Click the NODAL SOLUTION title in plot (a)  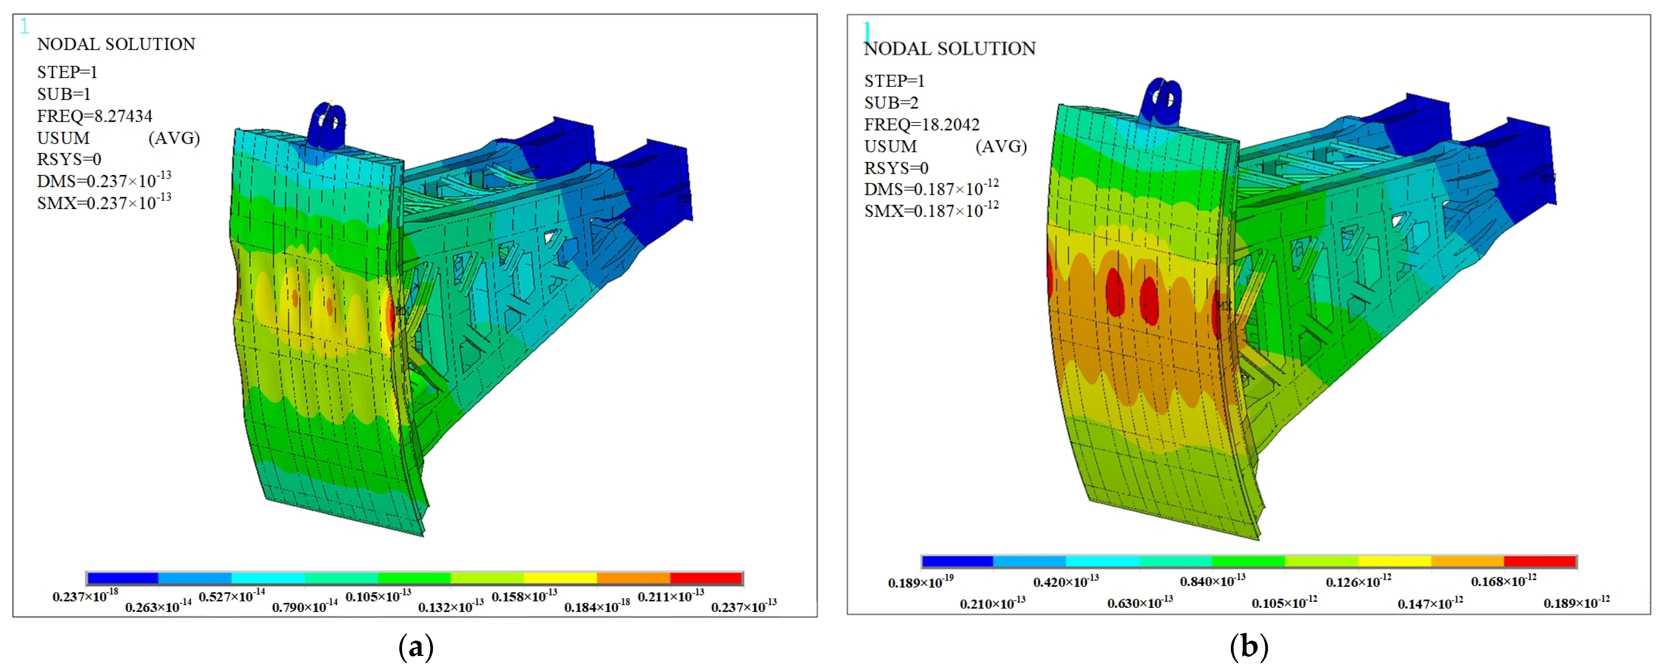[116, 44]
